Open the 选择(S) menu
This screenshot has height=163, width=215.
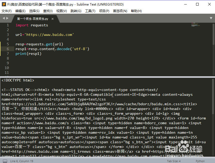point(34,11)
